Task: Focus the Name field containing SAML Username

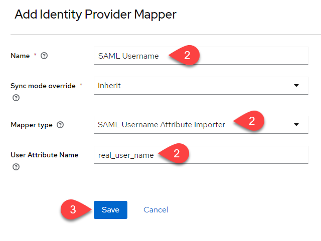Action: tap(130, 56)
